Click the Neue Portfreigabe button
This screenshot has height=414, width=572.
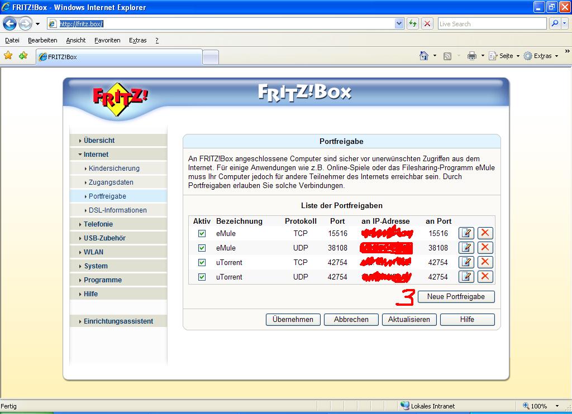click(x=456, y=297)
